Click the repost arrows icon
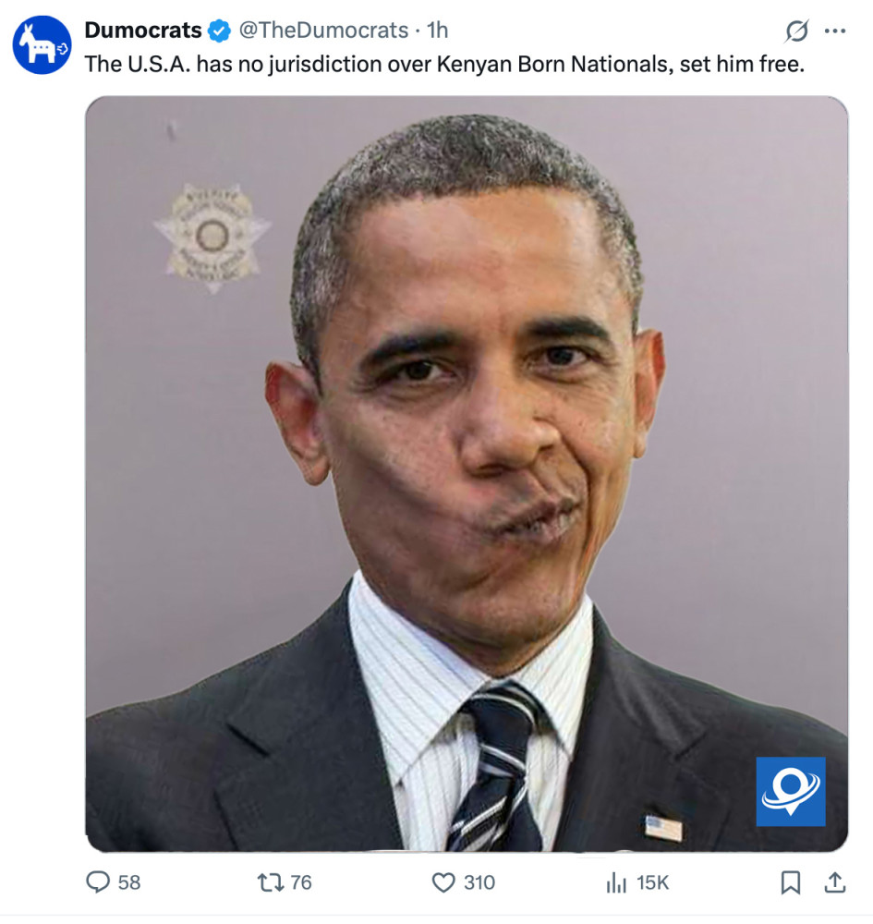 pyautogui.click(x=271, y=882)
